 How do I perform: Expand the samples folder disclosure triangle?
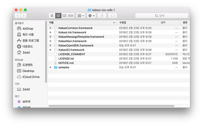coord(51,67)
